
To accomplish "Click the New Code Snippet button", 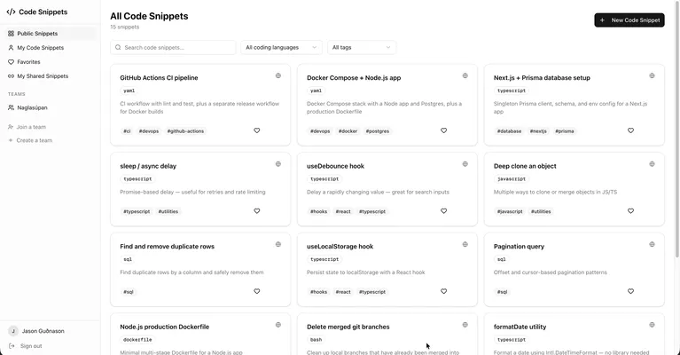I will pos(629,20).
